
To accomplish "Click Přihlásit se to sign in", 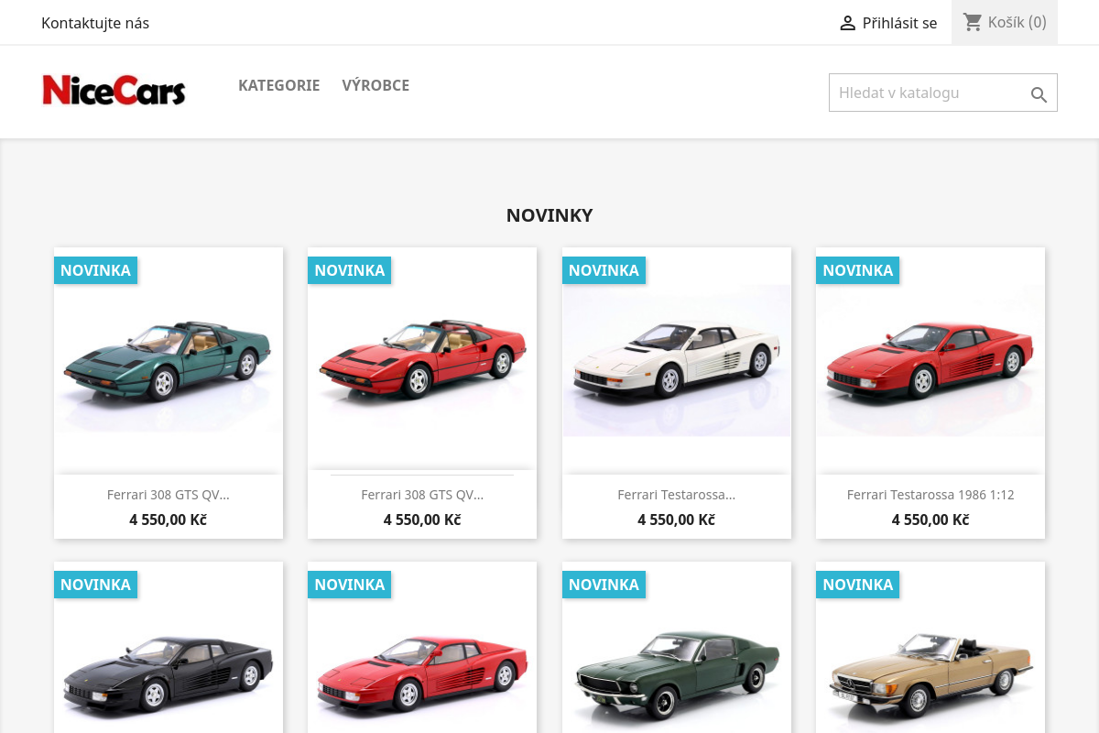I will tap(899, 23).
